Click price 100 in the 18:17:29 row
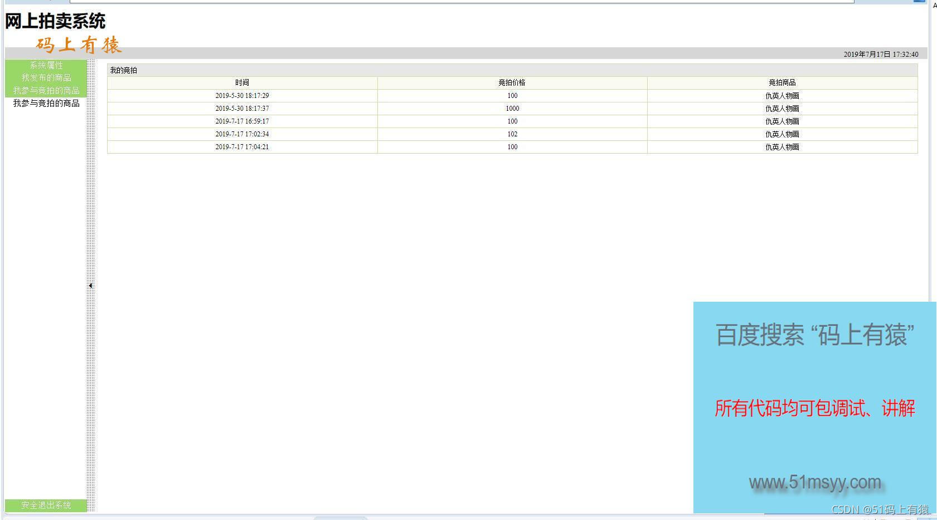This screenshot has width=937, height=520. point(512,96)
